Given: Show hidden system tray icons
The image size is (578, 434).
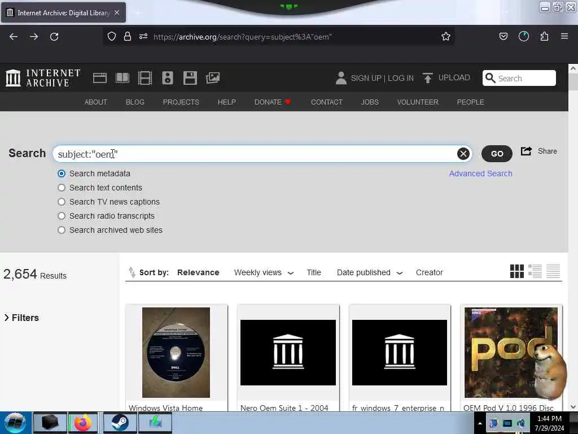Looking at the screenshot, I should (x=480, y=423).
